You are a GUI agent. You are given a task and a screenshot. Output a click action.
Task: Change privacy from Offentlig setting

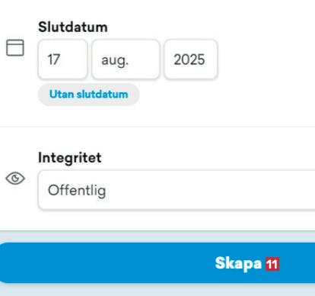177,190
